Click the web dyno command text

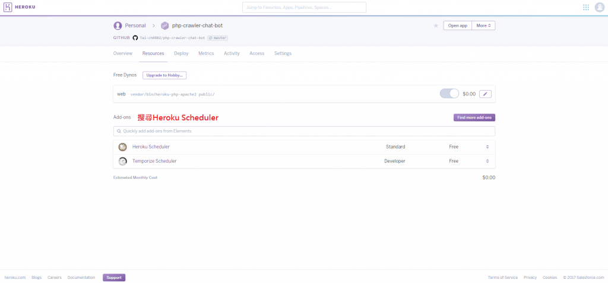click(172, 94)
